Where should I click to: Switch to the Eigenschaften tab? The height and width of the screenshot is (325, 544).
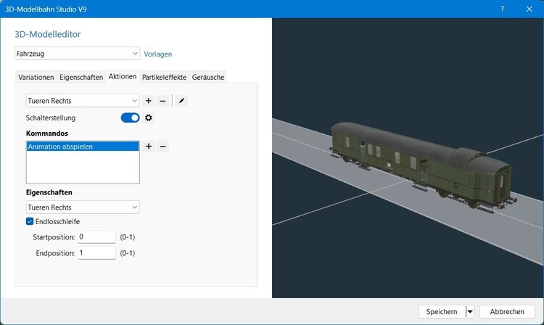click(81, 78)
